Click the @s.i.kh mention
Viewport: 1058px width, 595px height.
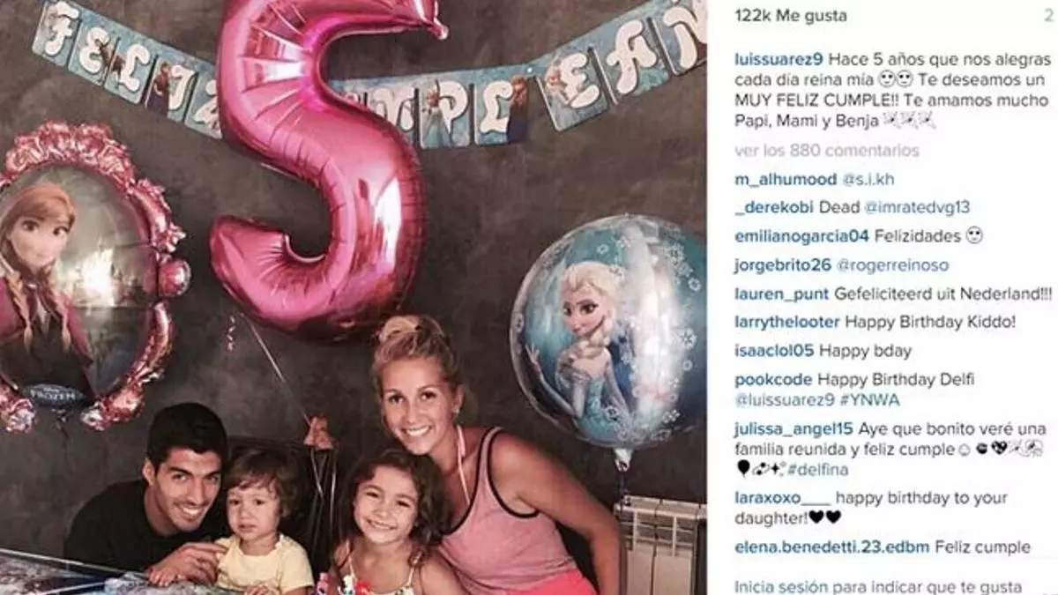click(868, 180)
